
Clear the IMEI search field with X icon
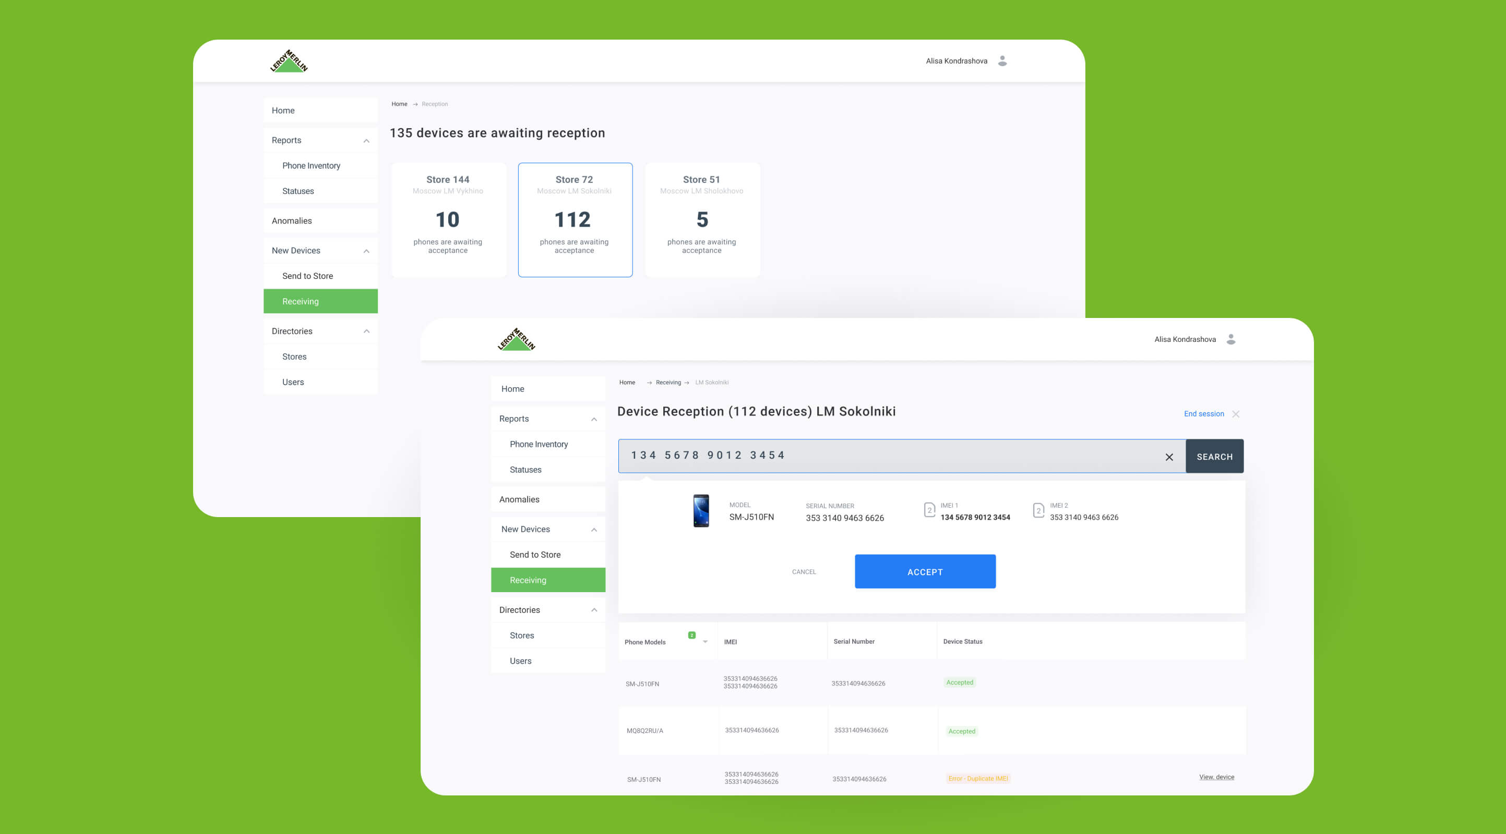click(x=1169, y=457)
